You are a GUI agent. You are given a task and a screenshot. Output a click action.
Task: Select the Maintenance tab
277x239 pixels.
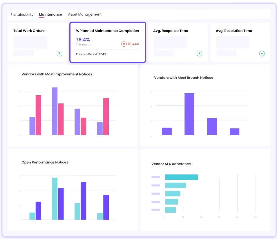[50, 14]
